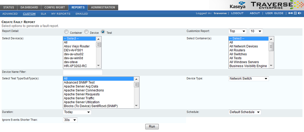The height and width of the screenshot is (132, 304).
Task: Toggle the sound speaker icon
Action: (299, 13)
